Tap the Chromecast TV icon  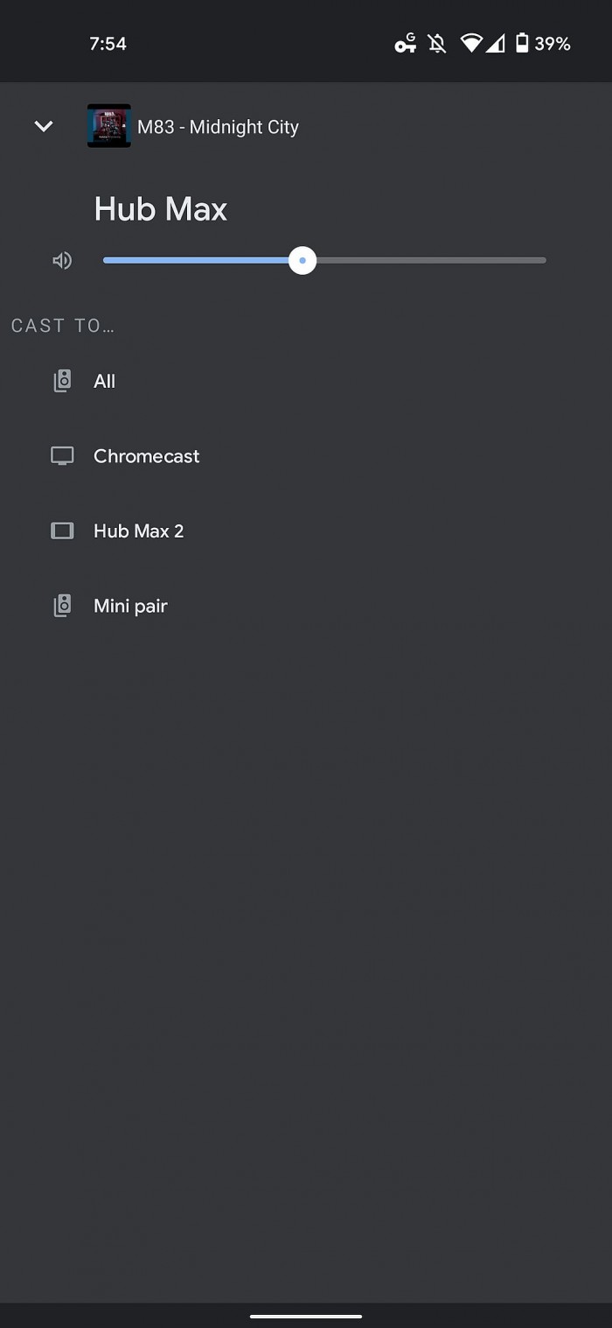[62, 456]
